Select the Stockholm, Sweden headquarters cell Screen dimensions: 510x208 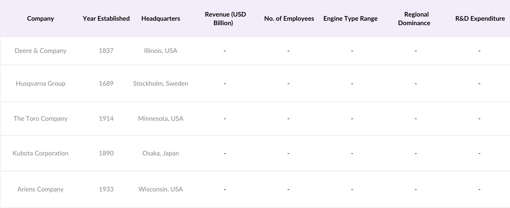[161, 83]
